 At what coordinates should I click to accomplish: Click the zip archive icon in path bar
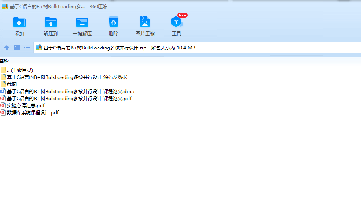(x=39, y=48)
